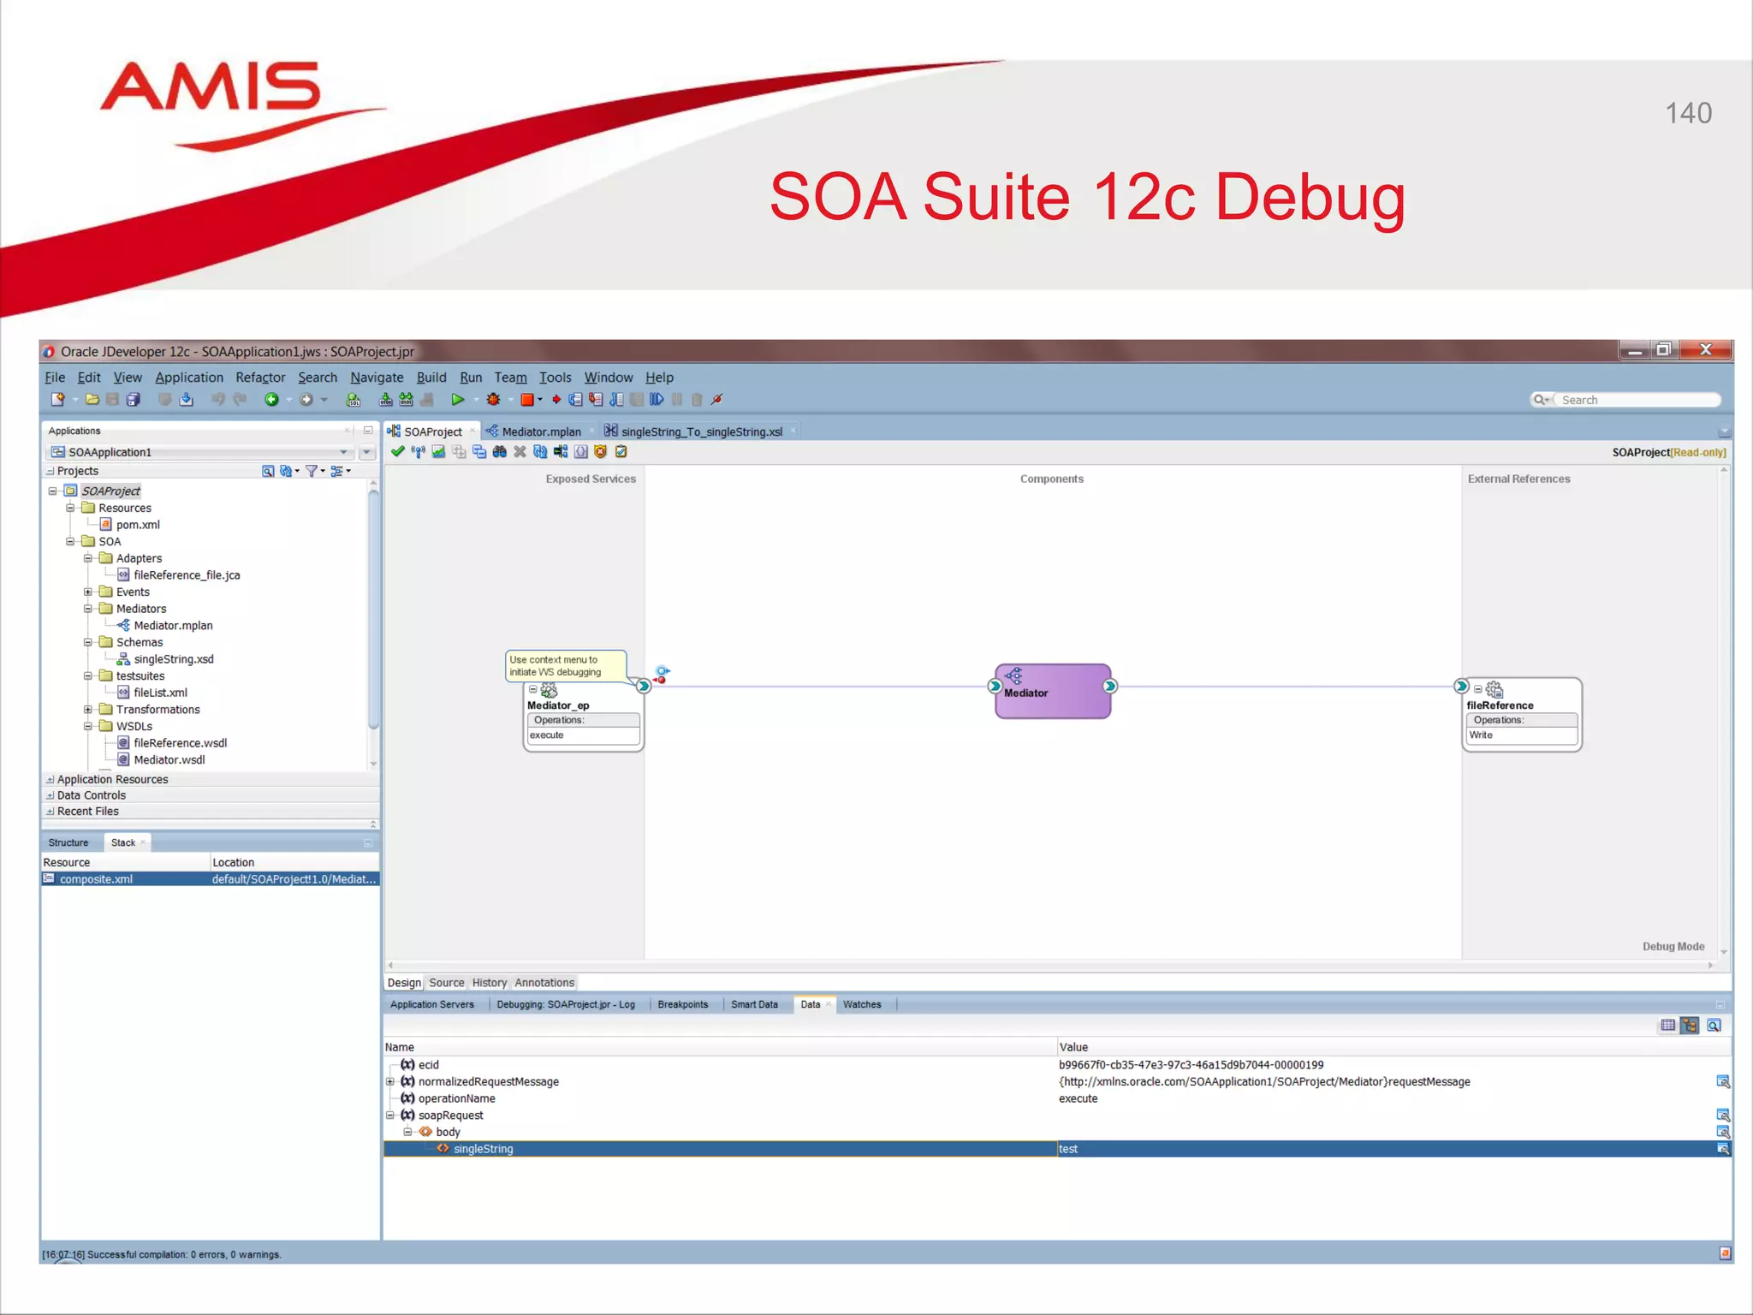Viewport: 1753px width, 1315px height.
Task: Click the Data panel search magnifier icon
Action: (1714, 1026)
